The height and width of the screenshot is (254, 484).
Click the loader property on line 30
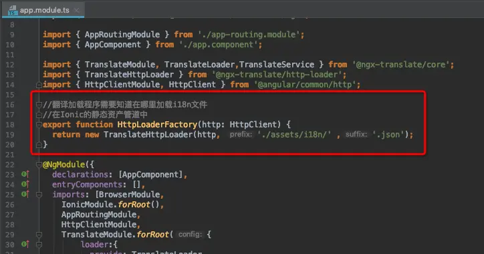pyautogui.click(x=94, y=245)
